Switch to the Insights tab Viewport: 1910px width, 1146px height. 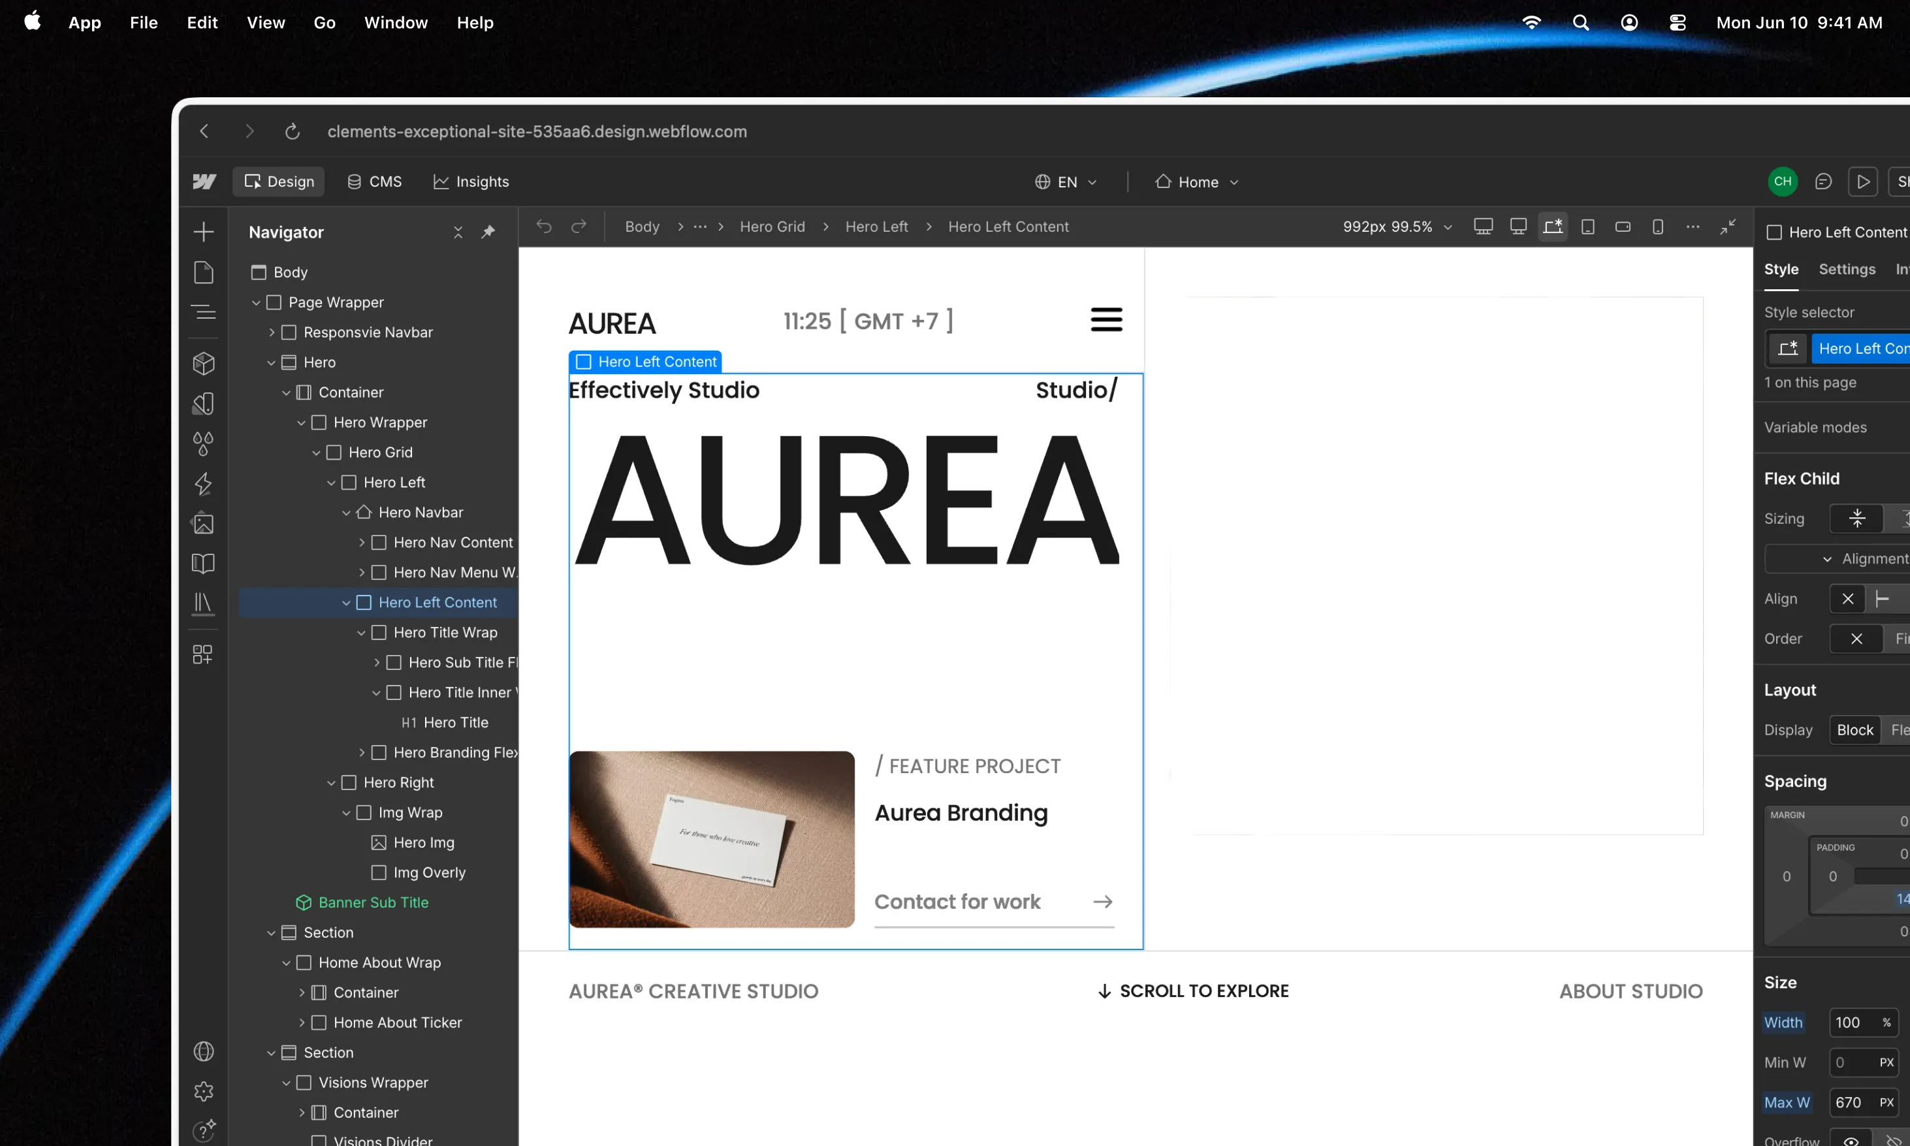471,182
